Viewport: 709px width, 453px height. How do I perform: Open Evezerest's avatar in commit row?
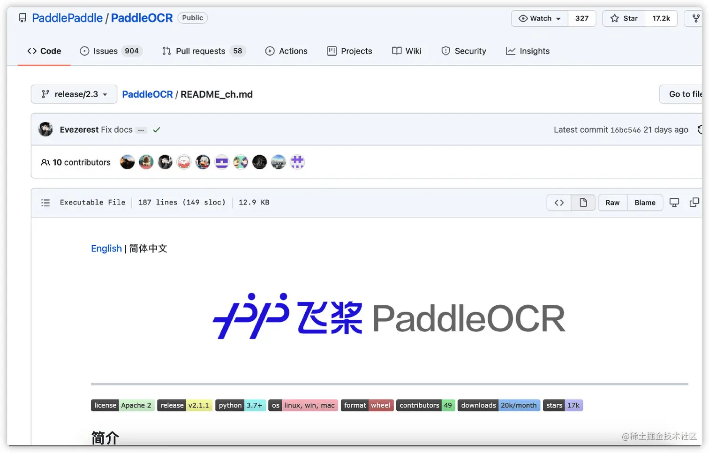(45, 129)
